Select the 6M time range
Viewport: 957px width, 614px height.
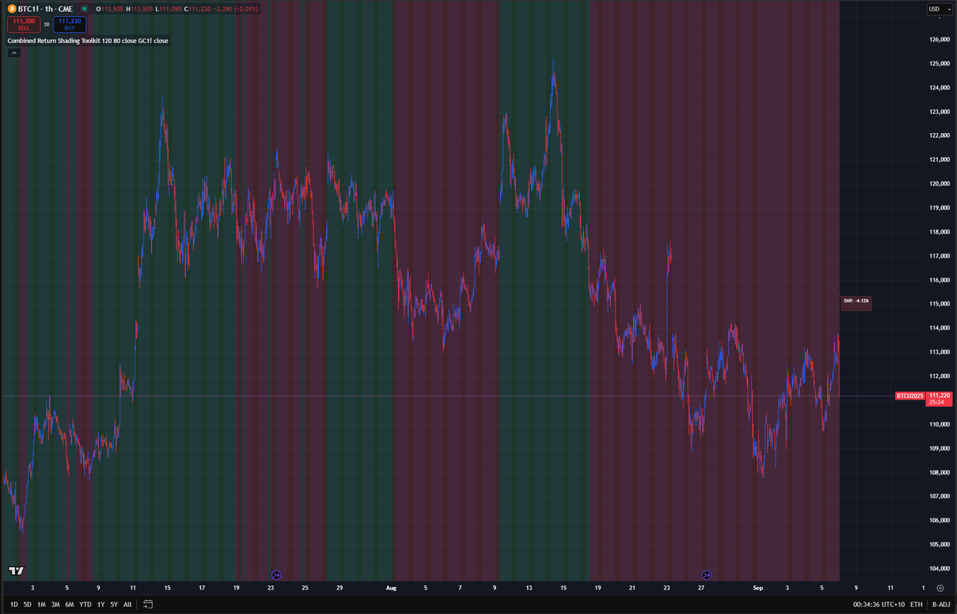tap(69, 604)
